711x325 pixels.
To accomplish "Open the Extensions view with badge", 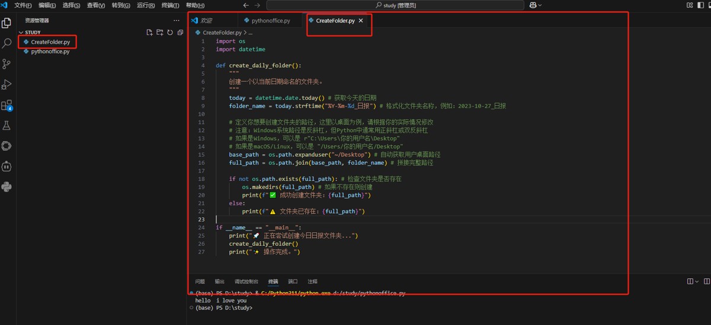I will tap(7, 105).
